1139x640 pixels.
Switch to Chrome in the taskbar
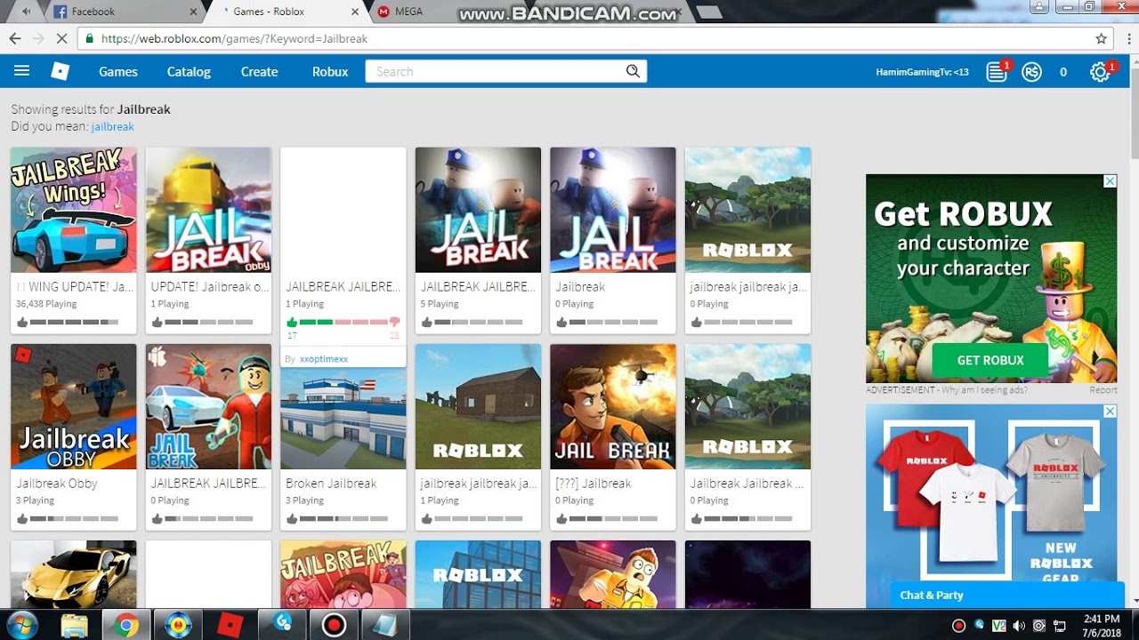(x=125, y=625)
